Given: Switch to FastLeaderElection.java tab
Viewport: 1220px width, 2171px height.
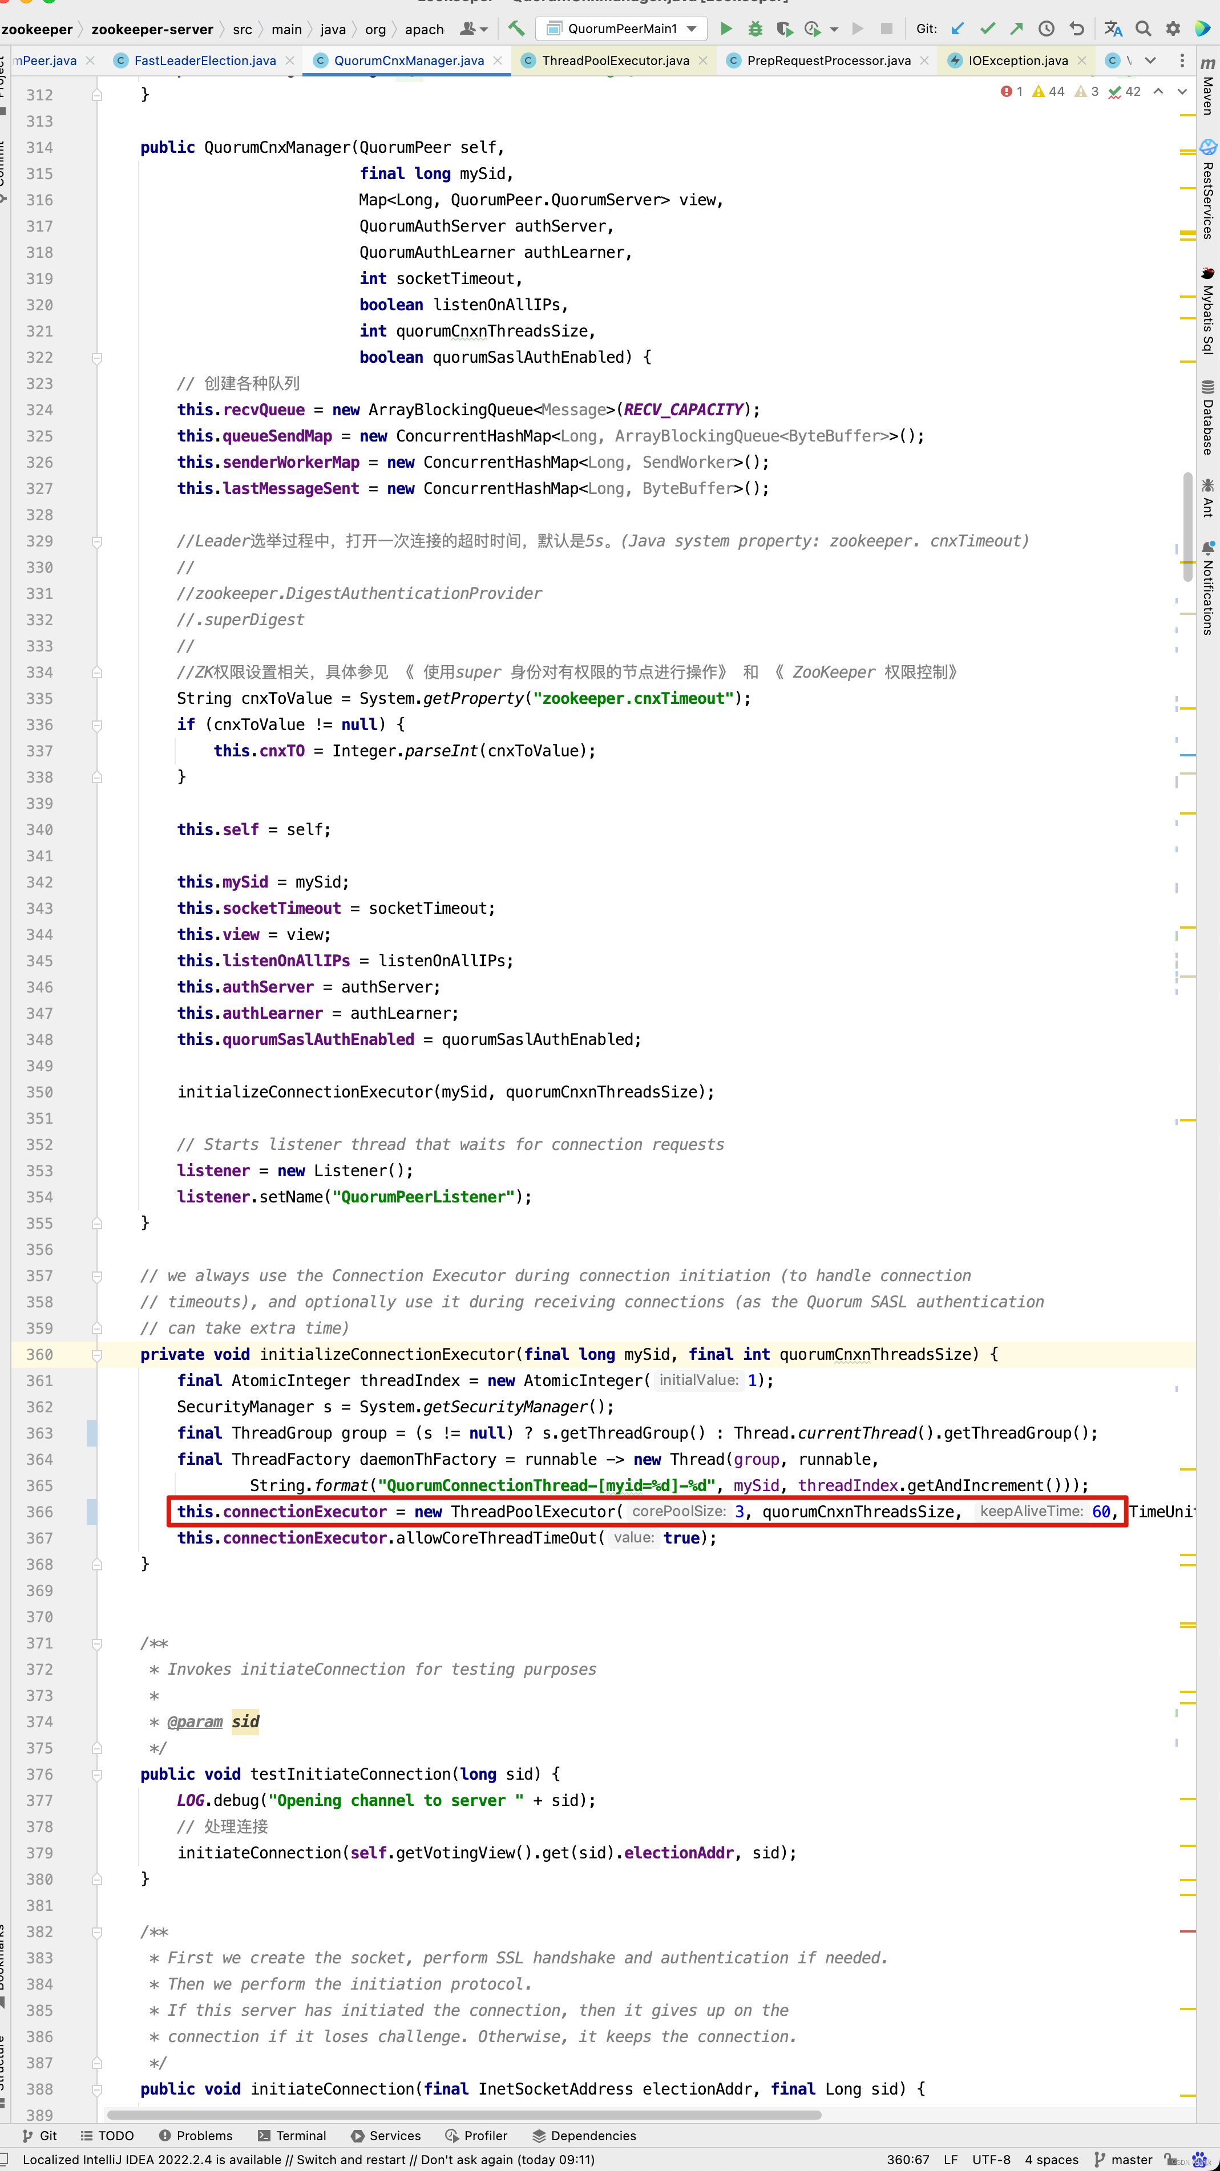Looking at the screenshot, I should coord(205,60).
